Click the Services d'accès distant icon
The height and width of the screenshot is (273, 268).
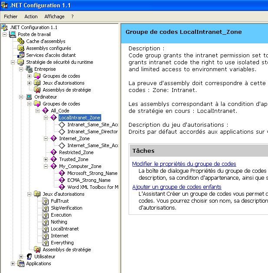pos(20,55)
